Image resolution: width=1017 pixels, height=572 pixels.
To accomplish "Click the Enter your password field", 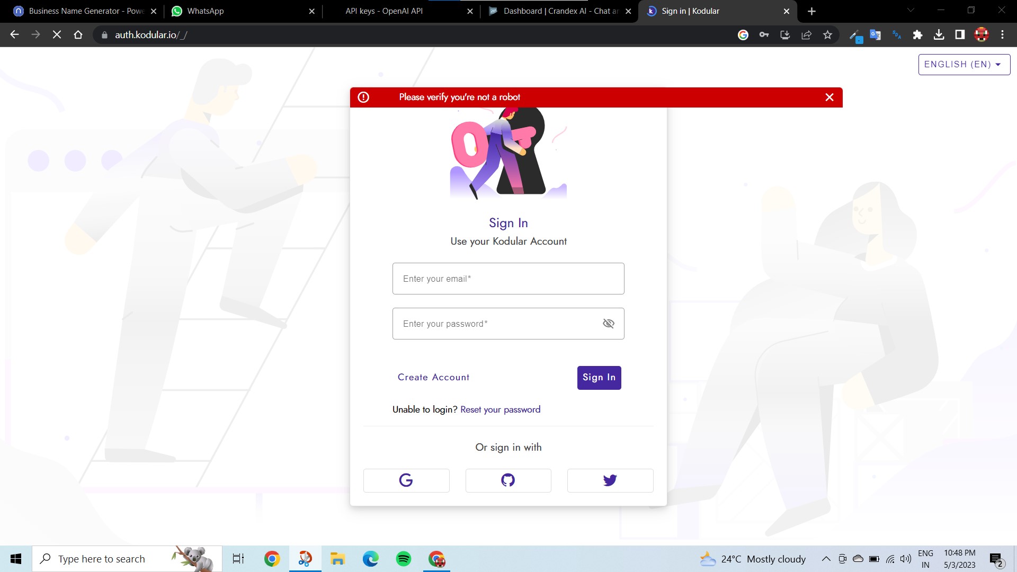I will pyautogui.click(x=508, y=324).
